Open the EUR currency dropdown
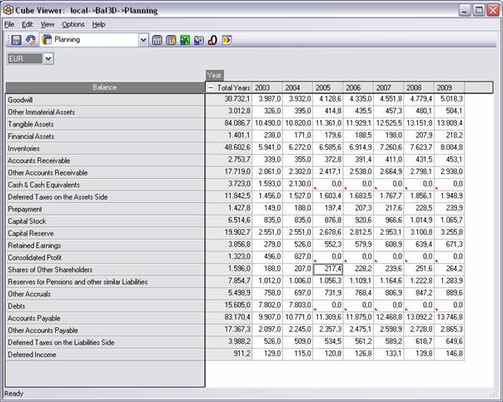The width and height of the screenshot is (503, 402). (x=47, y=58)
